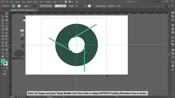
Task: Set paint mode to None
Action: [x=7, y=68]
